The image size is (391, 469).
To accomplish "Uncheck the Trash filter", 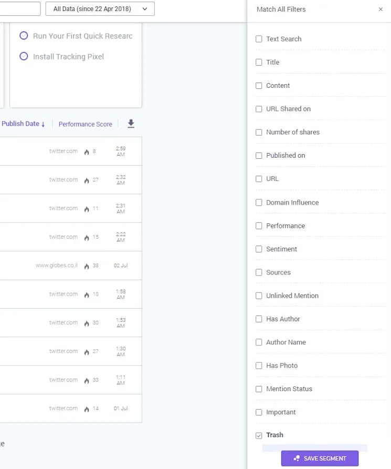I will (x=259, y=435).
